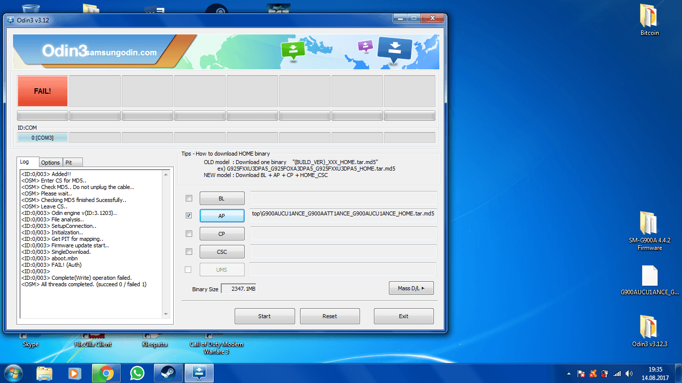Click the CP file button
The height and width of the screenshot is (383, 682).
222,234
